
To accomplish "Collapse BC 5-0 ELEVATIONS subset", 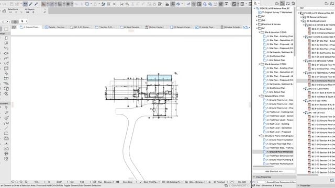I will click(x=304, y=89).
